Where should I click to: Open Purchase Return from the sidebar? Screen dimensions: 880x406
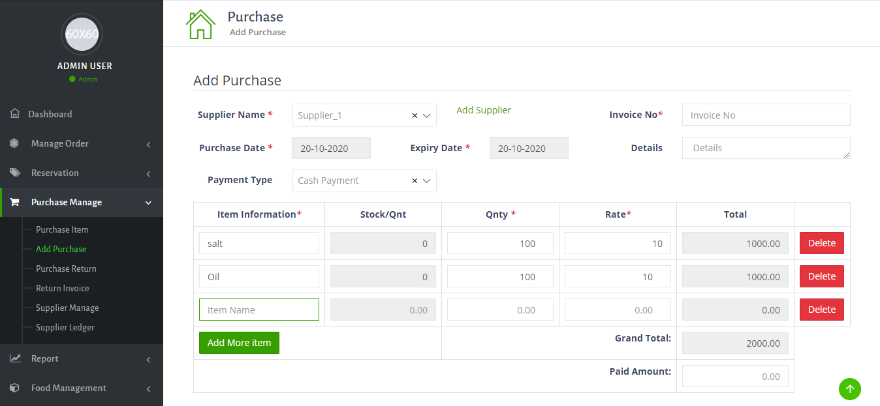pyautogui.click(x=66, y=268)
